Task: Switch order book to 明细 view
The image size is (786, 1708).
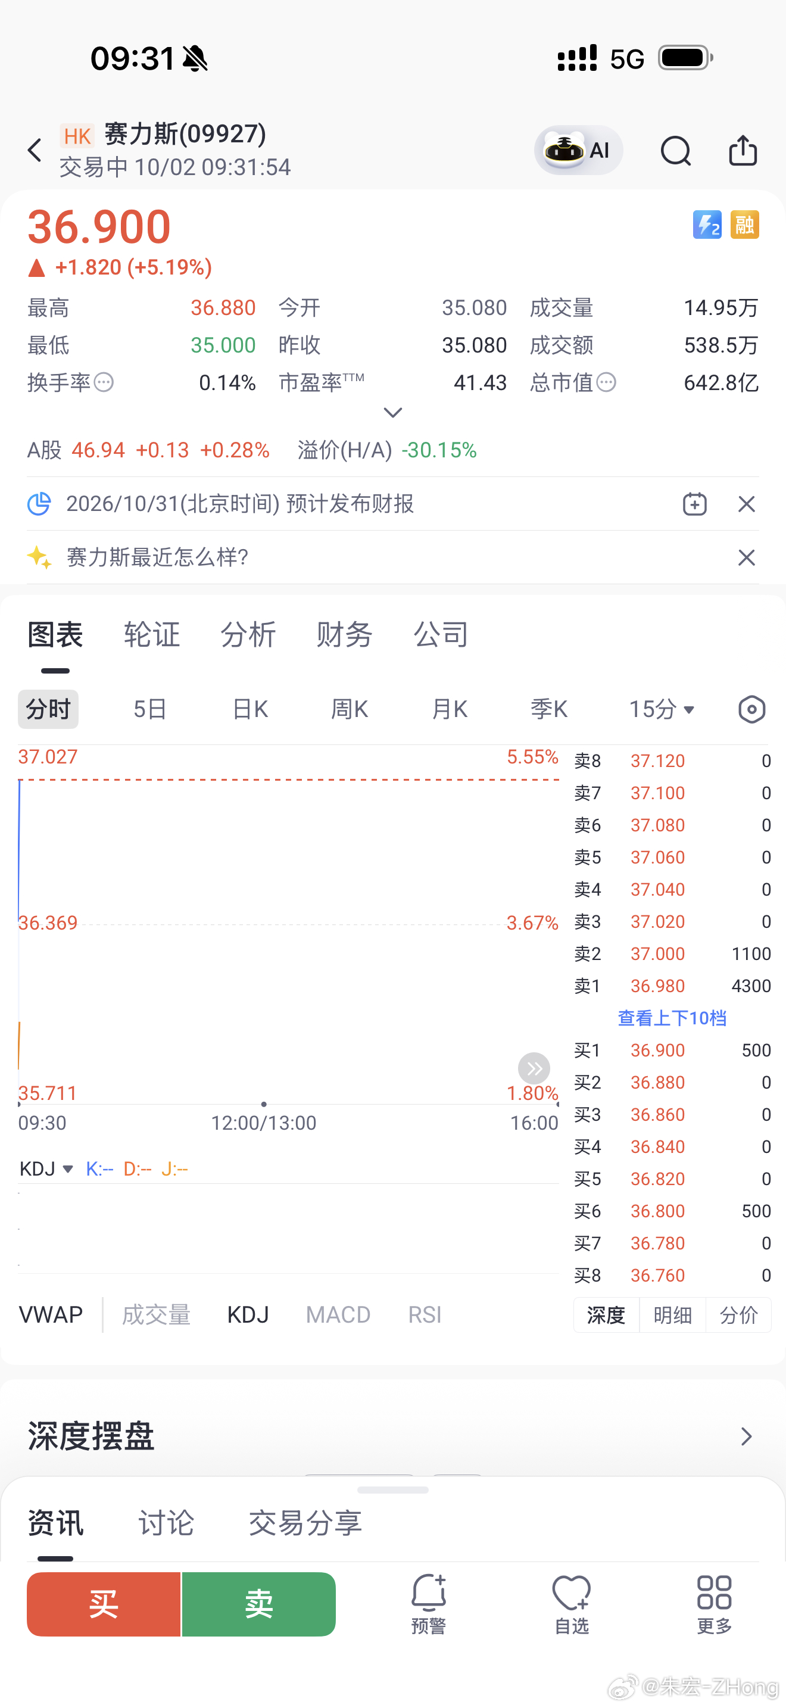Action: point(673,1315)
